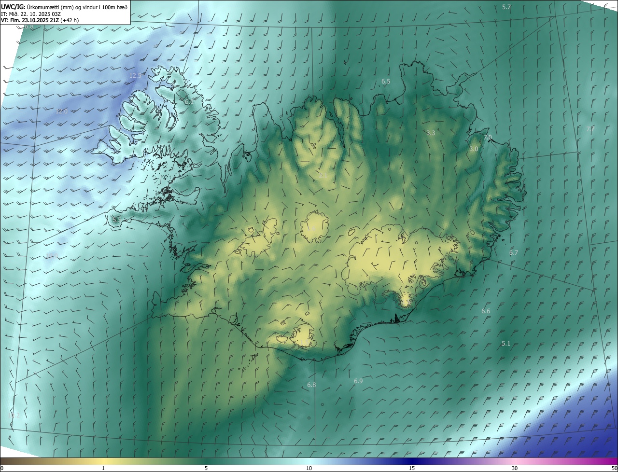618x472 pixels.
Task: Click the dark navy section of the colour scale
Action: pos(412,461)
